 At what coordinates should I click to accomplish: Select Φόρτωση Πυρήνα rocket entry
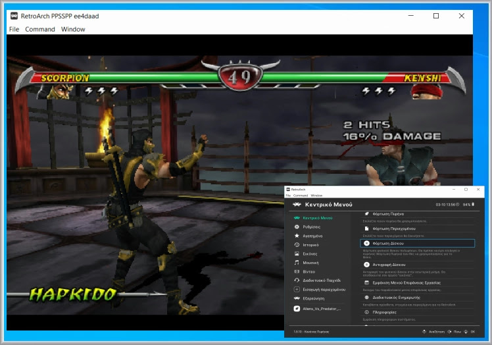(x=417, y=214)
